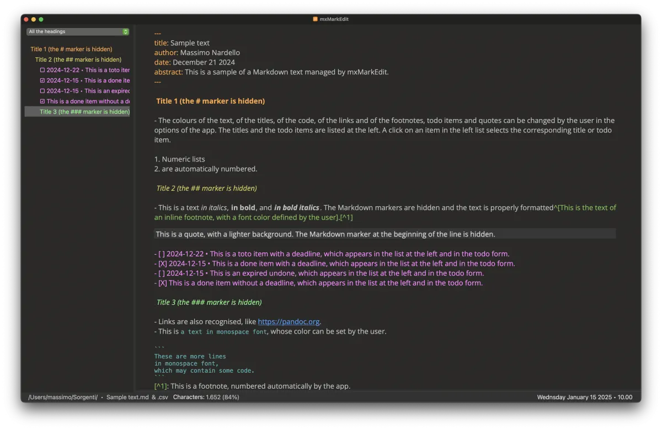The height and width of the screenshot is (430, 662).
Task: Check the sidebar '2024-12-15 This is an expired' checkbox
Action: tap(42, 91)
